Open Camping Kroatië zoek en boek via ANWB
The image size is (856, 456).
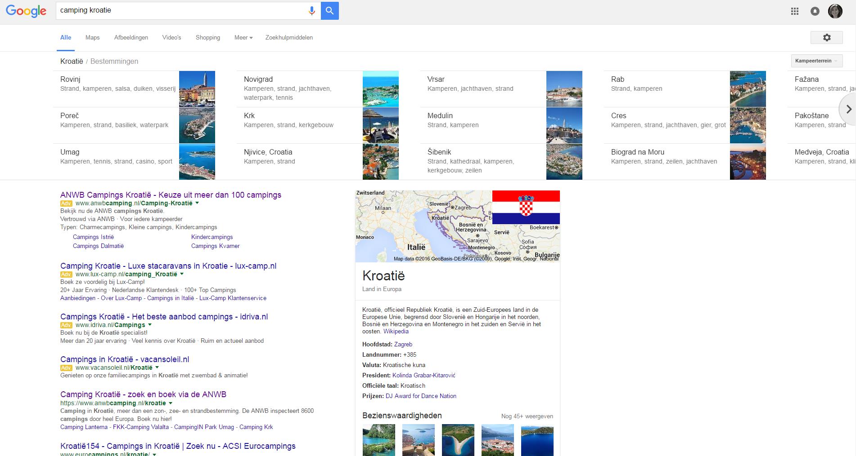pos(143,394)
